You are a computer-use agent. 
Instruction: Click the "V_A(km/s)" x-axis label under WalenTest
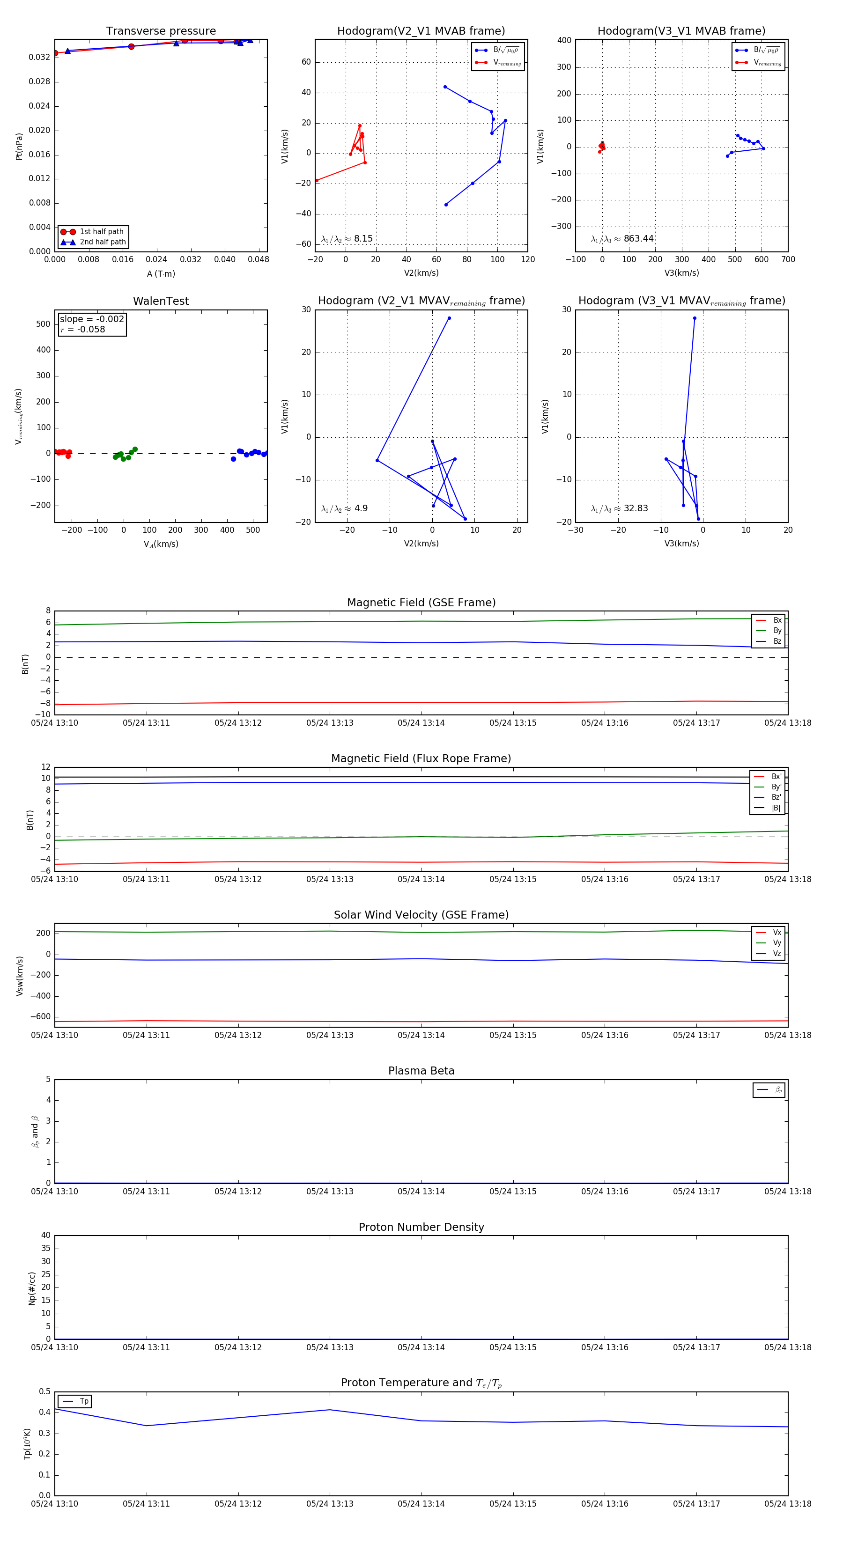[x=161, y=544]
